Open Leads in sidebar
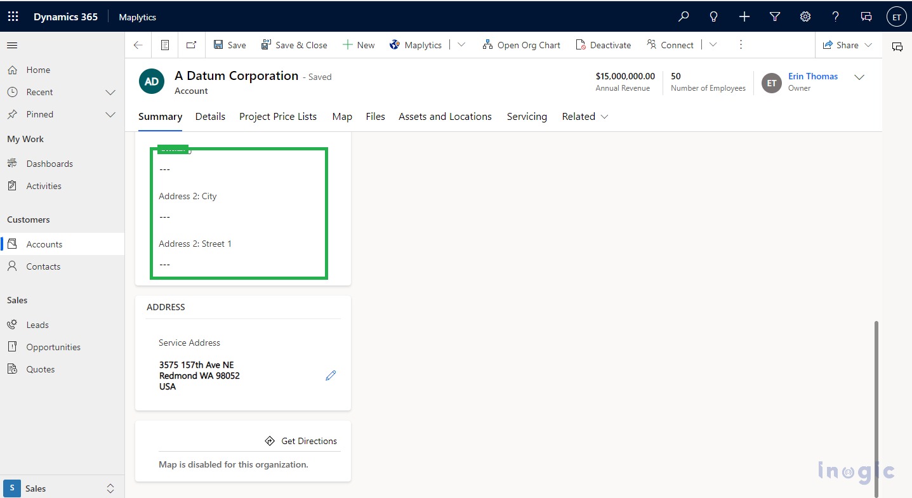This screenshot has width=912, height=498. [62, 325]
